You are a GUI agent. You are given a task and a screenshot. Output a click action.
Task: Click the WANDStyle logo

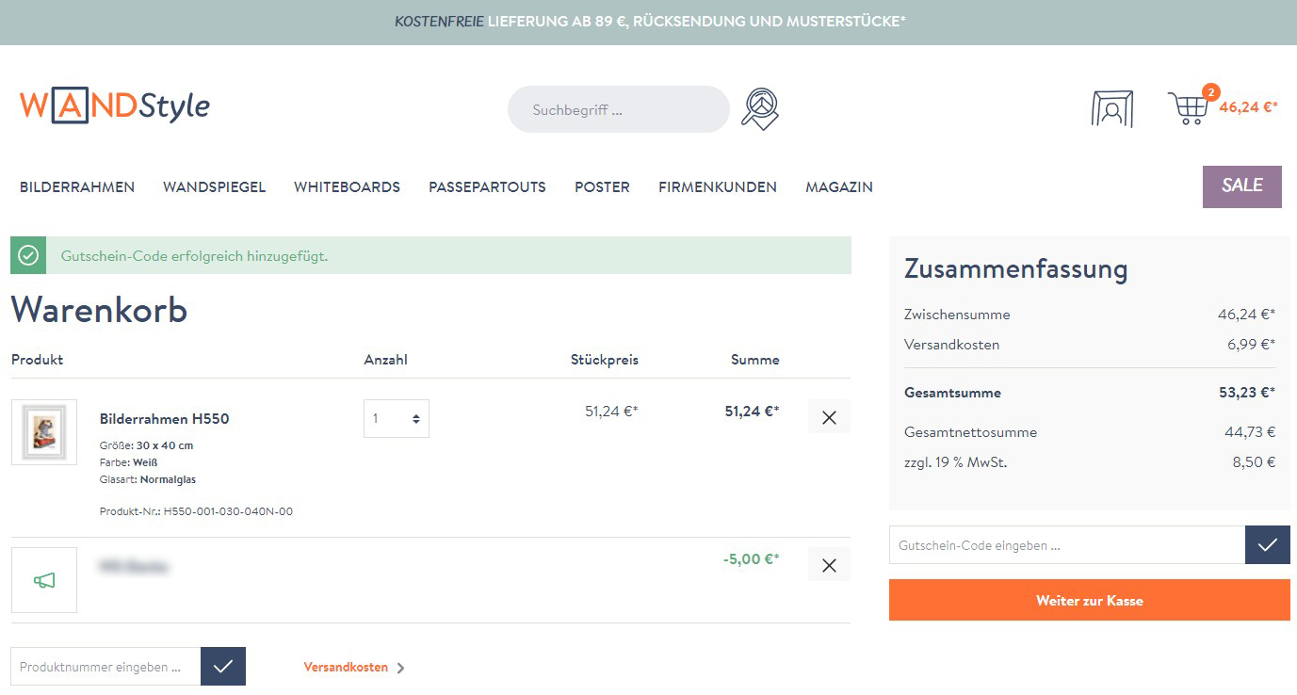coord(114,106)
